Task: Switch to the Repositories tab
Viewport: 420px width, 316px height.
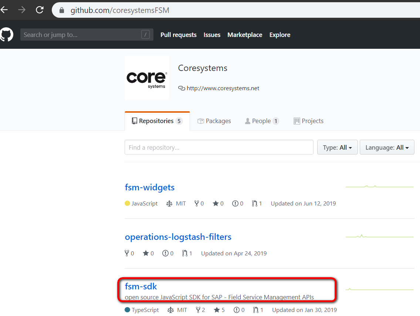Action: pyautogui.click(x=157, y=121)
